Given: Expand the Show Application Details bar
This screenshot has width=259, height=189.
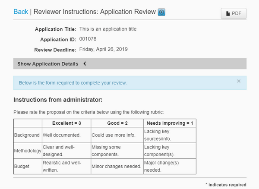Looking at the screenshot, I should [x=130, y=64].
